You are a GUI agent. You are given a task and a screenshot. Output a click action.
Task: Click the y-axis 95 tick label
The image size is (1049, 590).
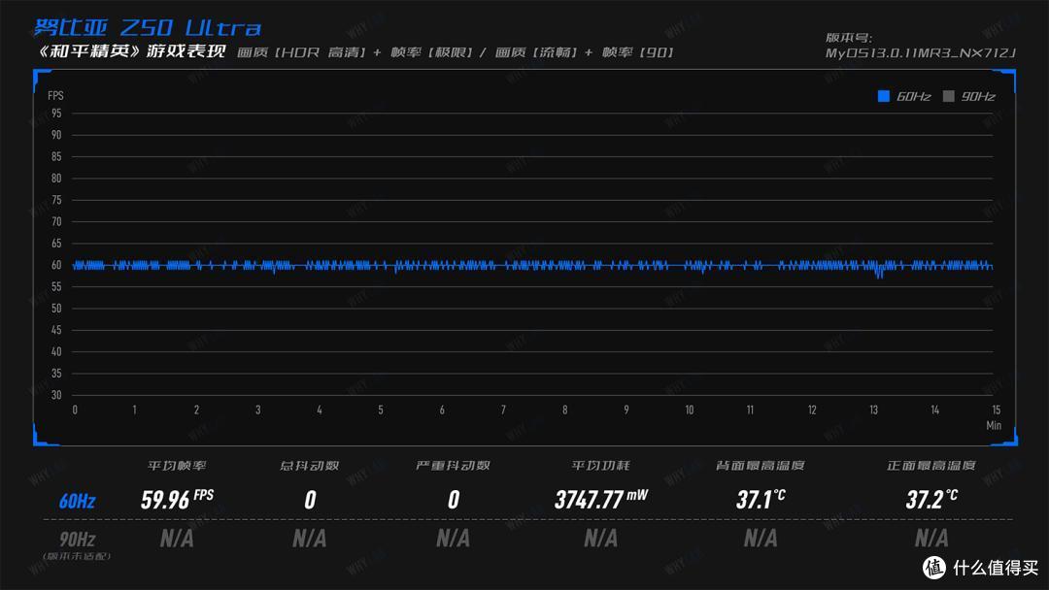point(56,114)
